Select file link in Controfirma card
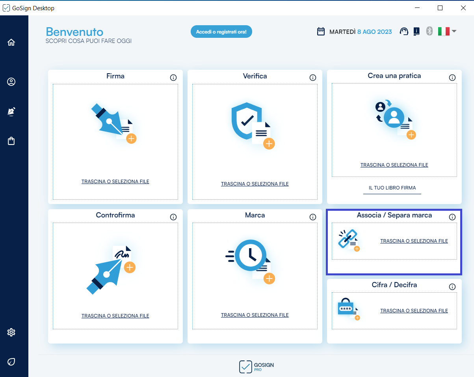The height and width of the screenshot is (377, 474). click(x=115, y=316)
